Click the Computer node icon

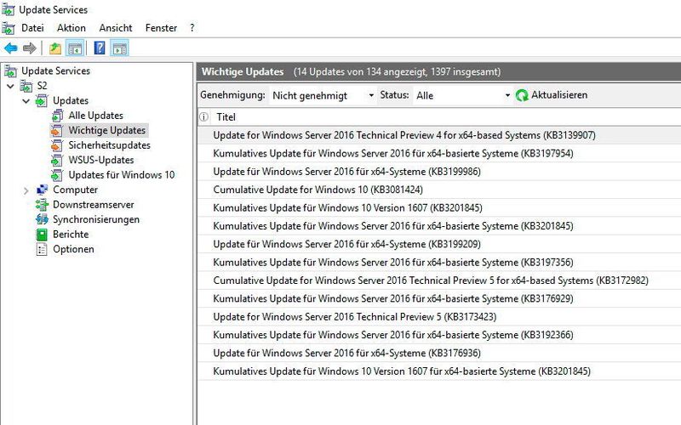tap(42, 190)
